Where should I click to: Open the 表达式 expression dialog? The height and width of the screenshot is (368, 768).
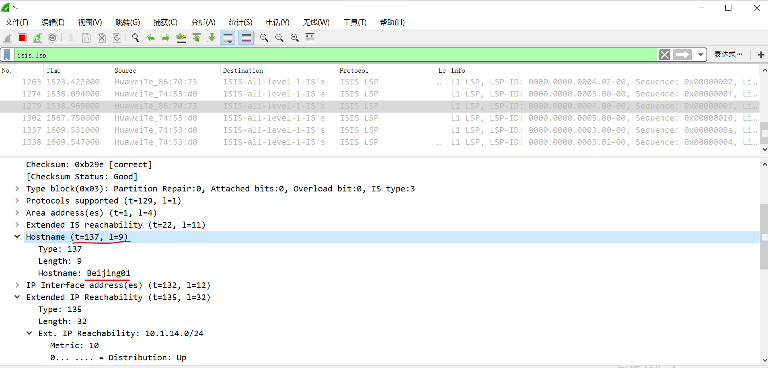(728, 54)
